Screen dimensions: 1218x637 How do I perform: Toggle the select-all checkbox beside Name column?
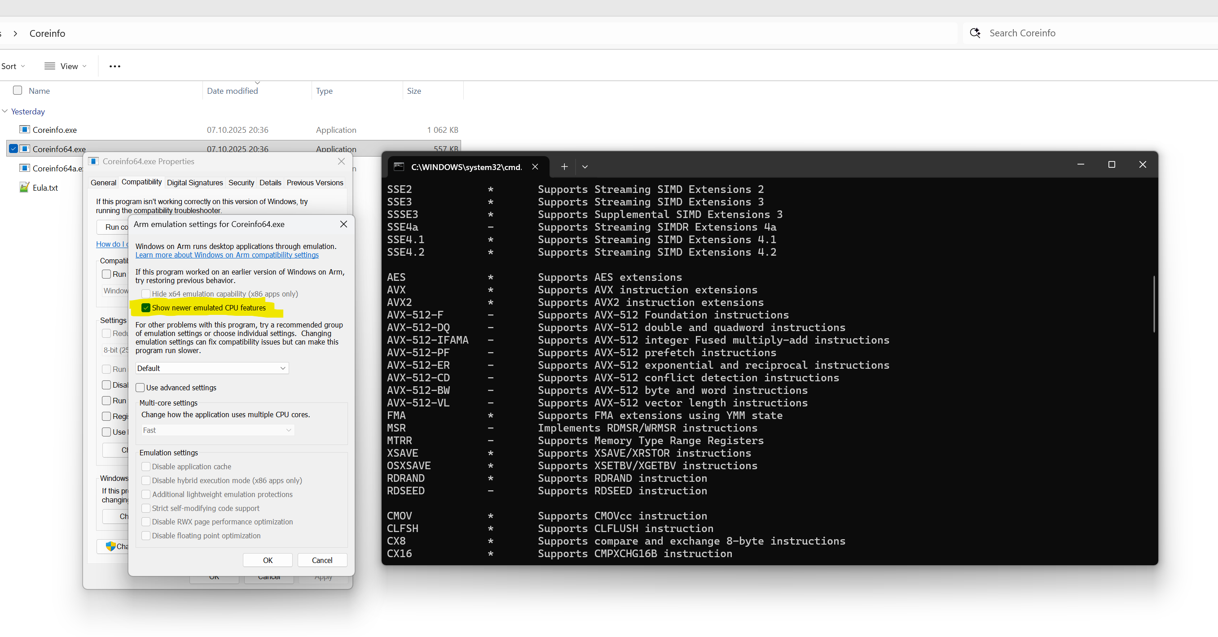(18, 90)
